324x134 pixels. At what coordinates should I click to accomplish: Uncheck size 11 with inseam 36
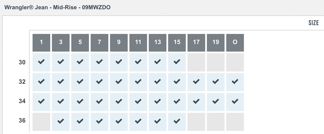point(138,121)
